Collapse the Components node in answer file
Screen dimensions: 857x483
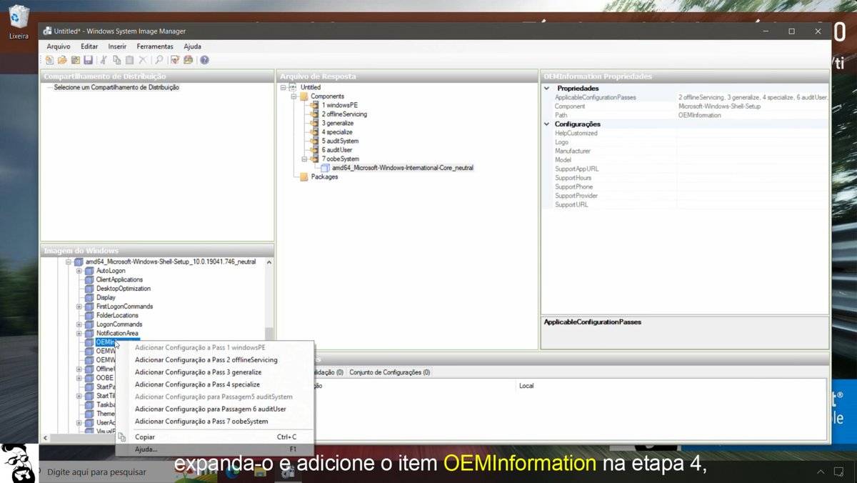click(x=294, y=96)
